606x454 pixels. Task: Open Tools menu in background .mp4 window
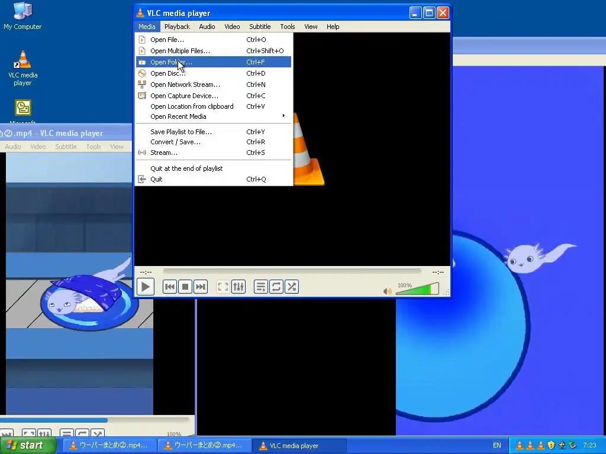[x=93, y=147]
